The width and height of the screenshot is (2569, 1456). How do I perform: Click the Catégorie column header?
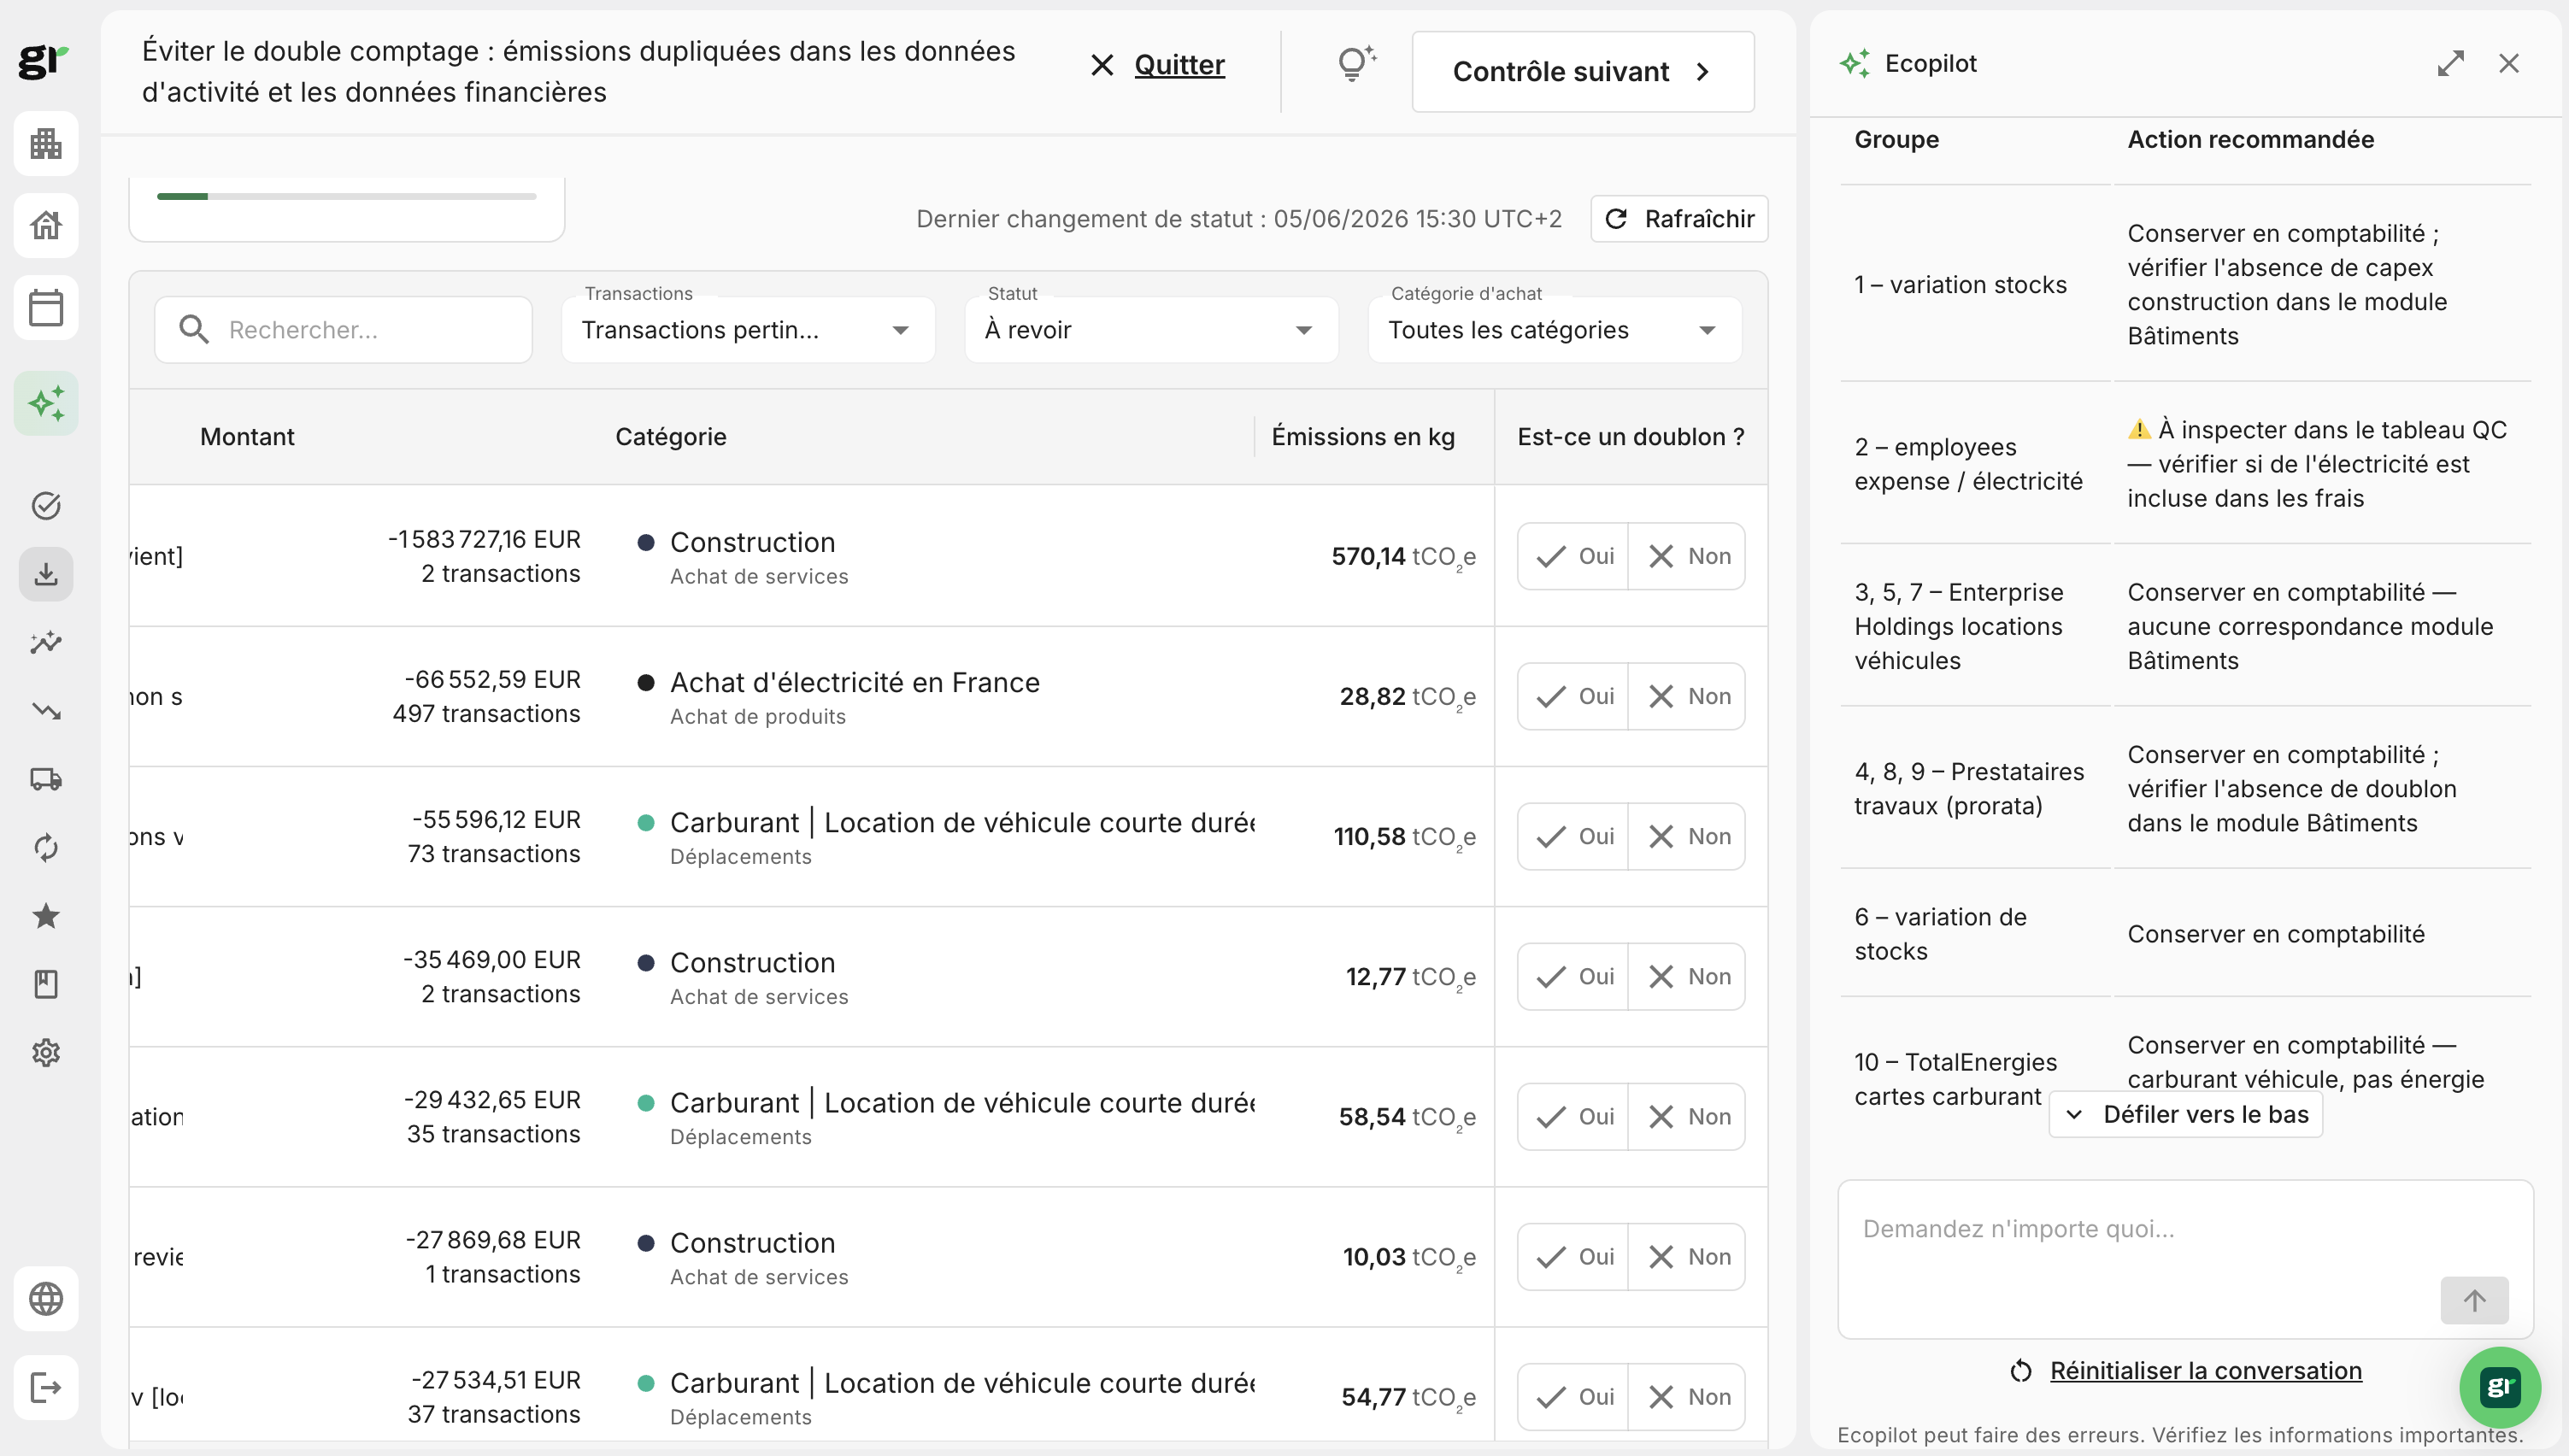(671, 437)
